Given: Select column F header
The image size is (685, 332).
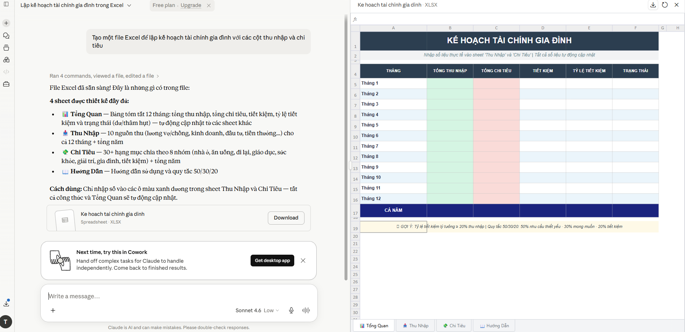Looking at the screenshot, I should coord(635,28).
